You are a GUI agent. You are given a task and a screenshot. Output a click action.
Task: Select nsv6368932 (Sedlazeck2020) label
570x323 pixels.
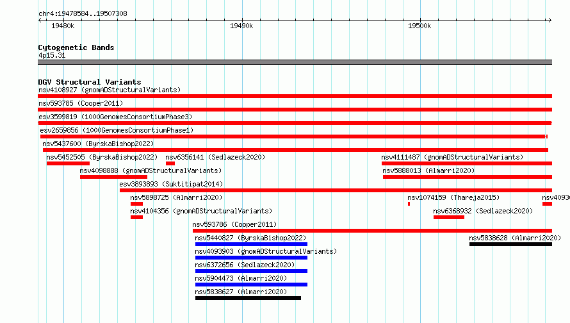[483, 211]
